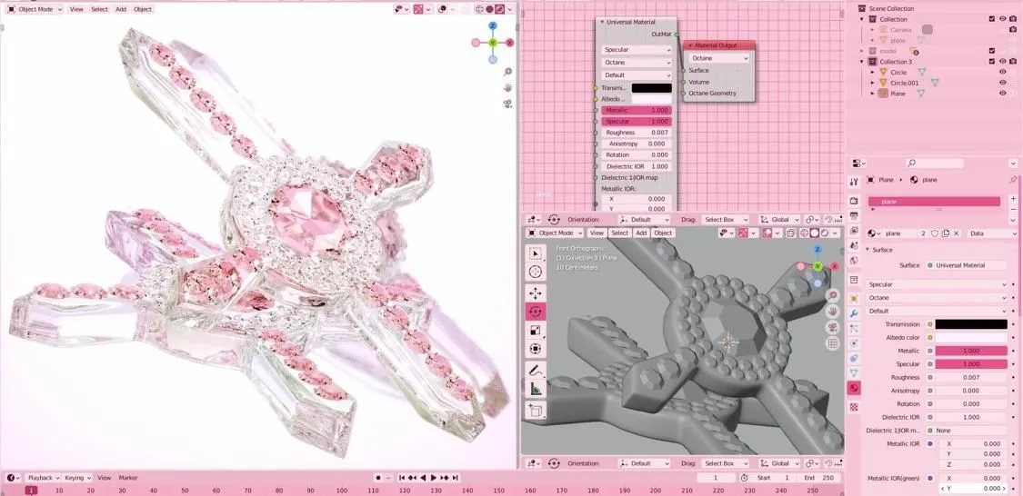Image resolution: width=1023 pixels, height=496 pixels.
Task: Open Dielectric map None dropdown
Action: coord(968,431)
